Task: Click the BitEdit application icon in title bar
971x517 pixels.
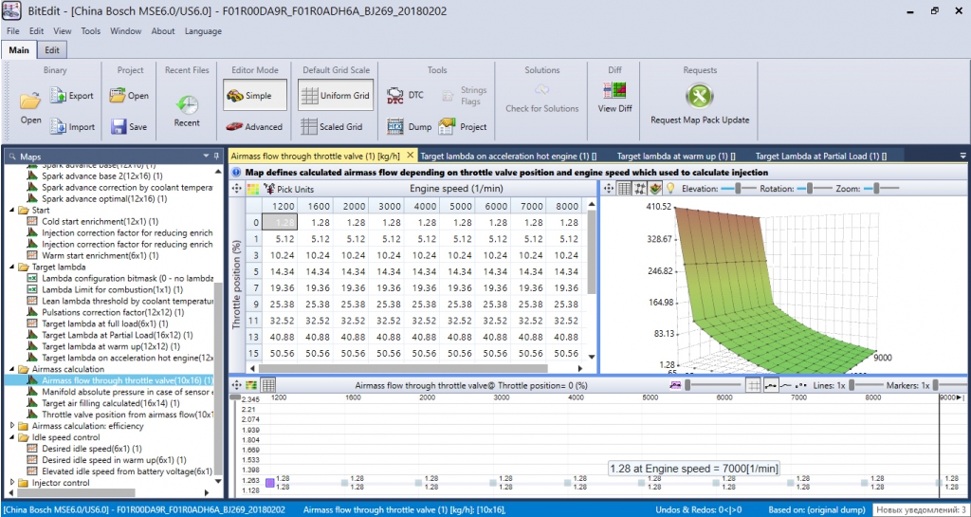Action: click(x=12, y=11)
